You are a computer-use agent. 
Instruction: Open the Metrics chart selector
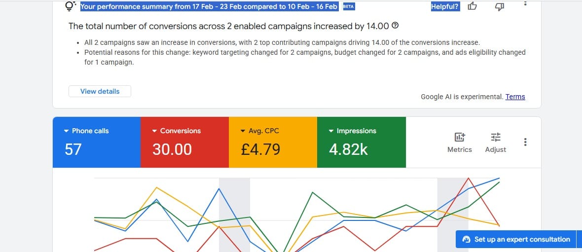click(460, 143)
